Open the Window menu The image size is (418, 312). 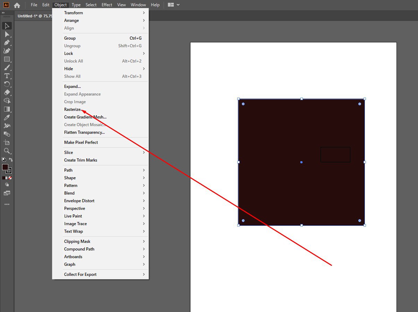(x=138, y=5)
